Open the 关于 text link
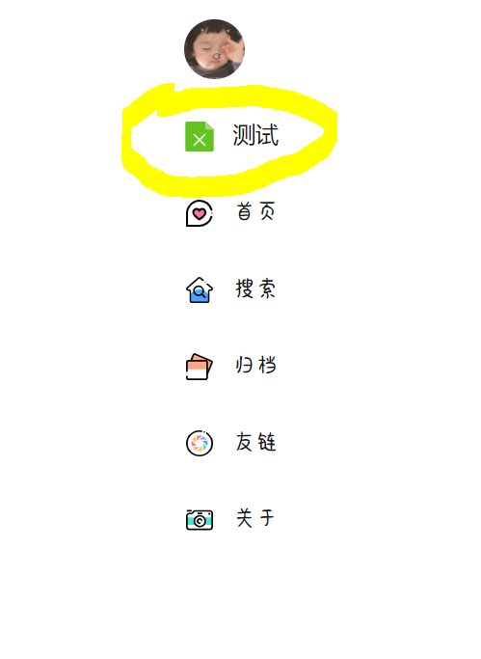This screenshot has height=659, width=481. pos(255,518)
